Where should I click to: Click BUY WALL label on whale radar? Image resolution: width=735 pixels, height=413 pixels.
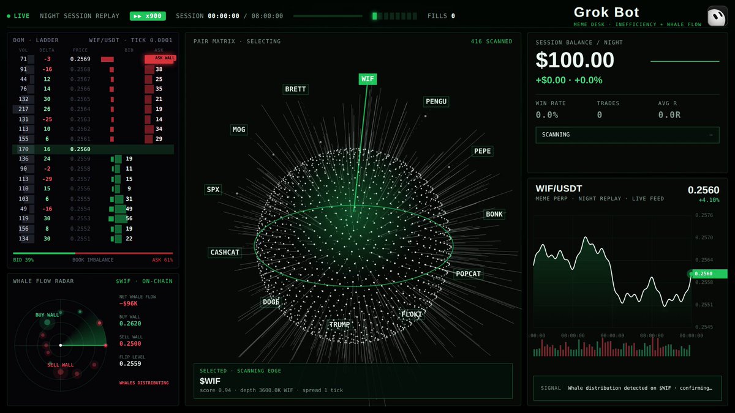(47, 315)
